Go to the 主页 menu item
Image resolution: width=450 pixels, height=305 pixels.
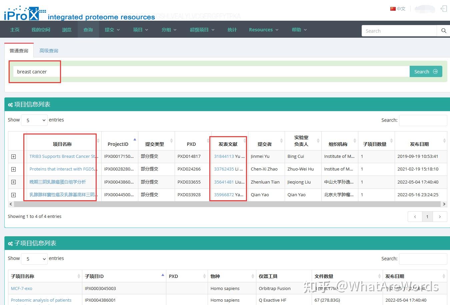coord(15,30)
